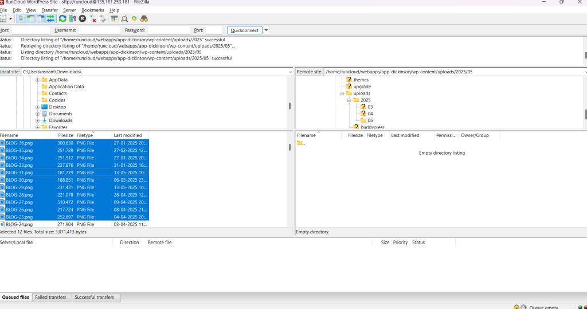The image size is (587, 309).
Task: Collapse the uploads folder in remote tree
Action: pos(342,93)
